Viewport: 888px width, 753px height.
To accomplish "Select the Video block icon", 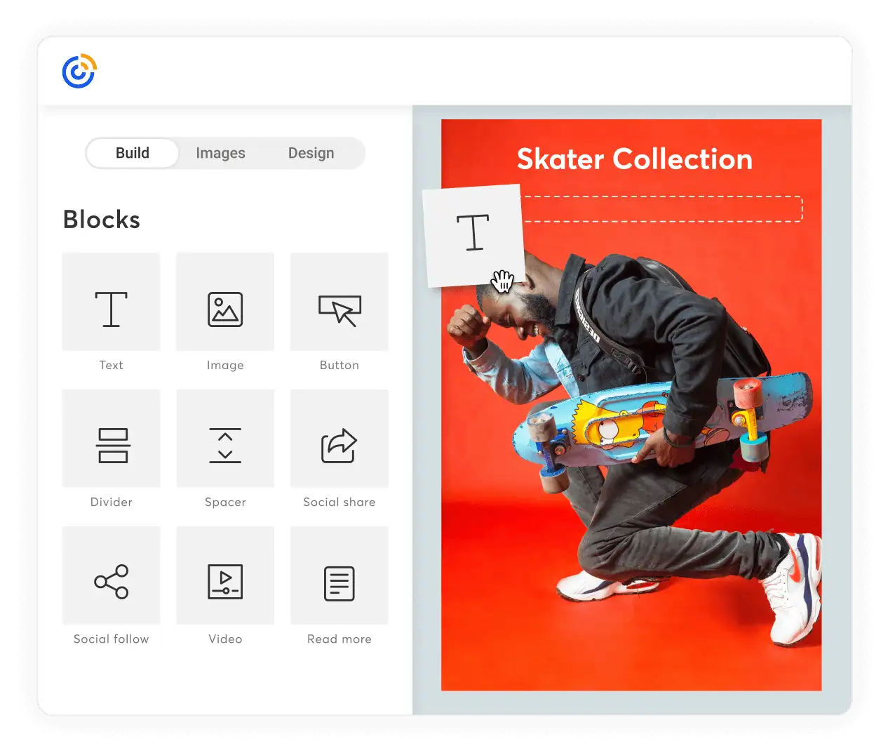I will (x=224, y=575).
